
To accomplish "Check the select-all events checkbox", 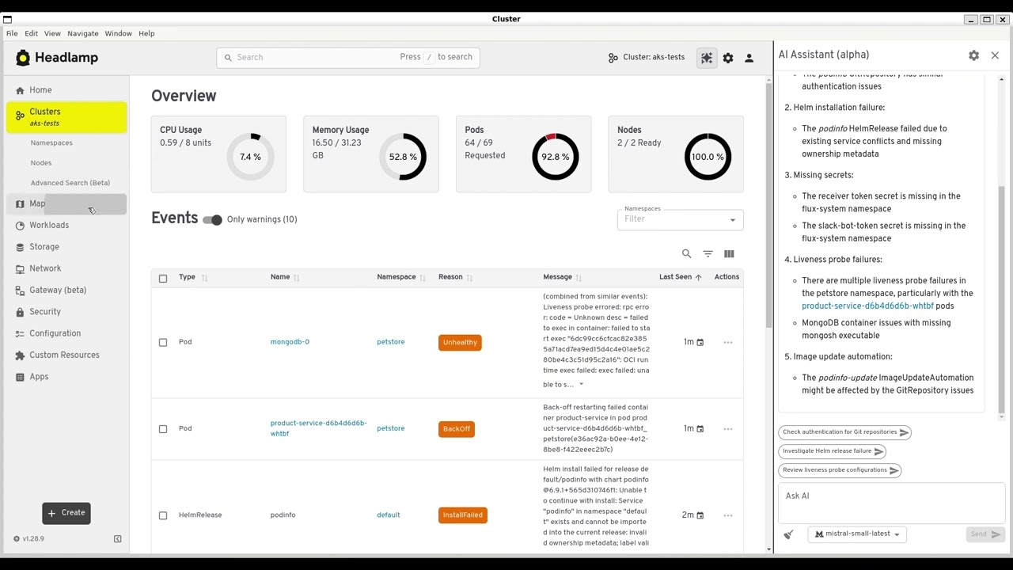I will (x=163, y=279).
